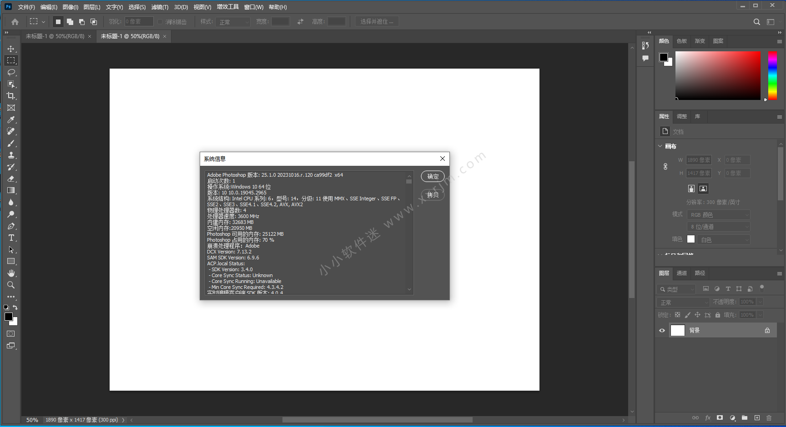Select the Object Selection tool

(11, 84)
